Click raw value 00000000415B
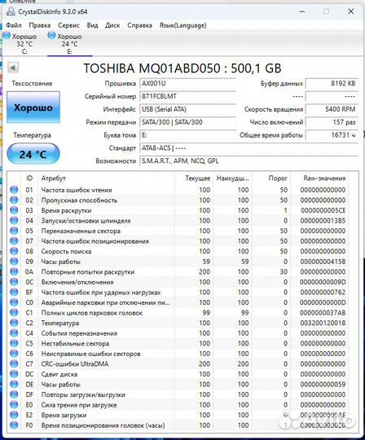365x440 pixels. point(323,262)
